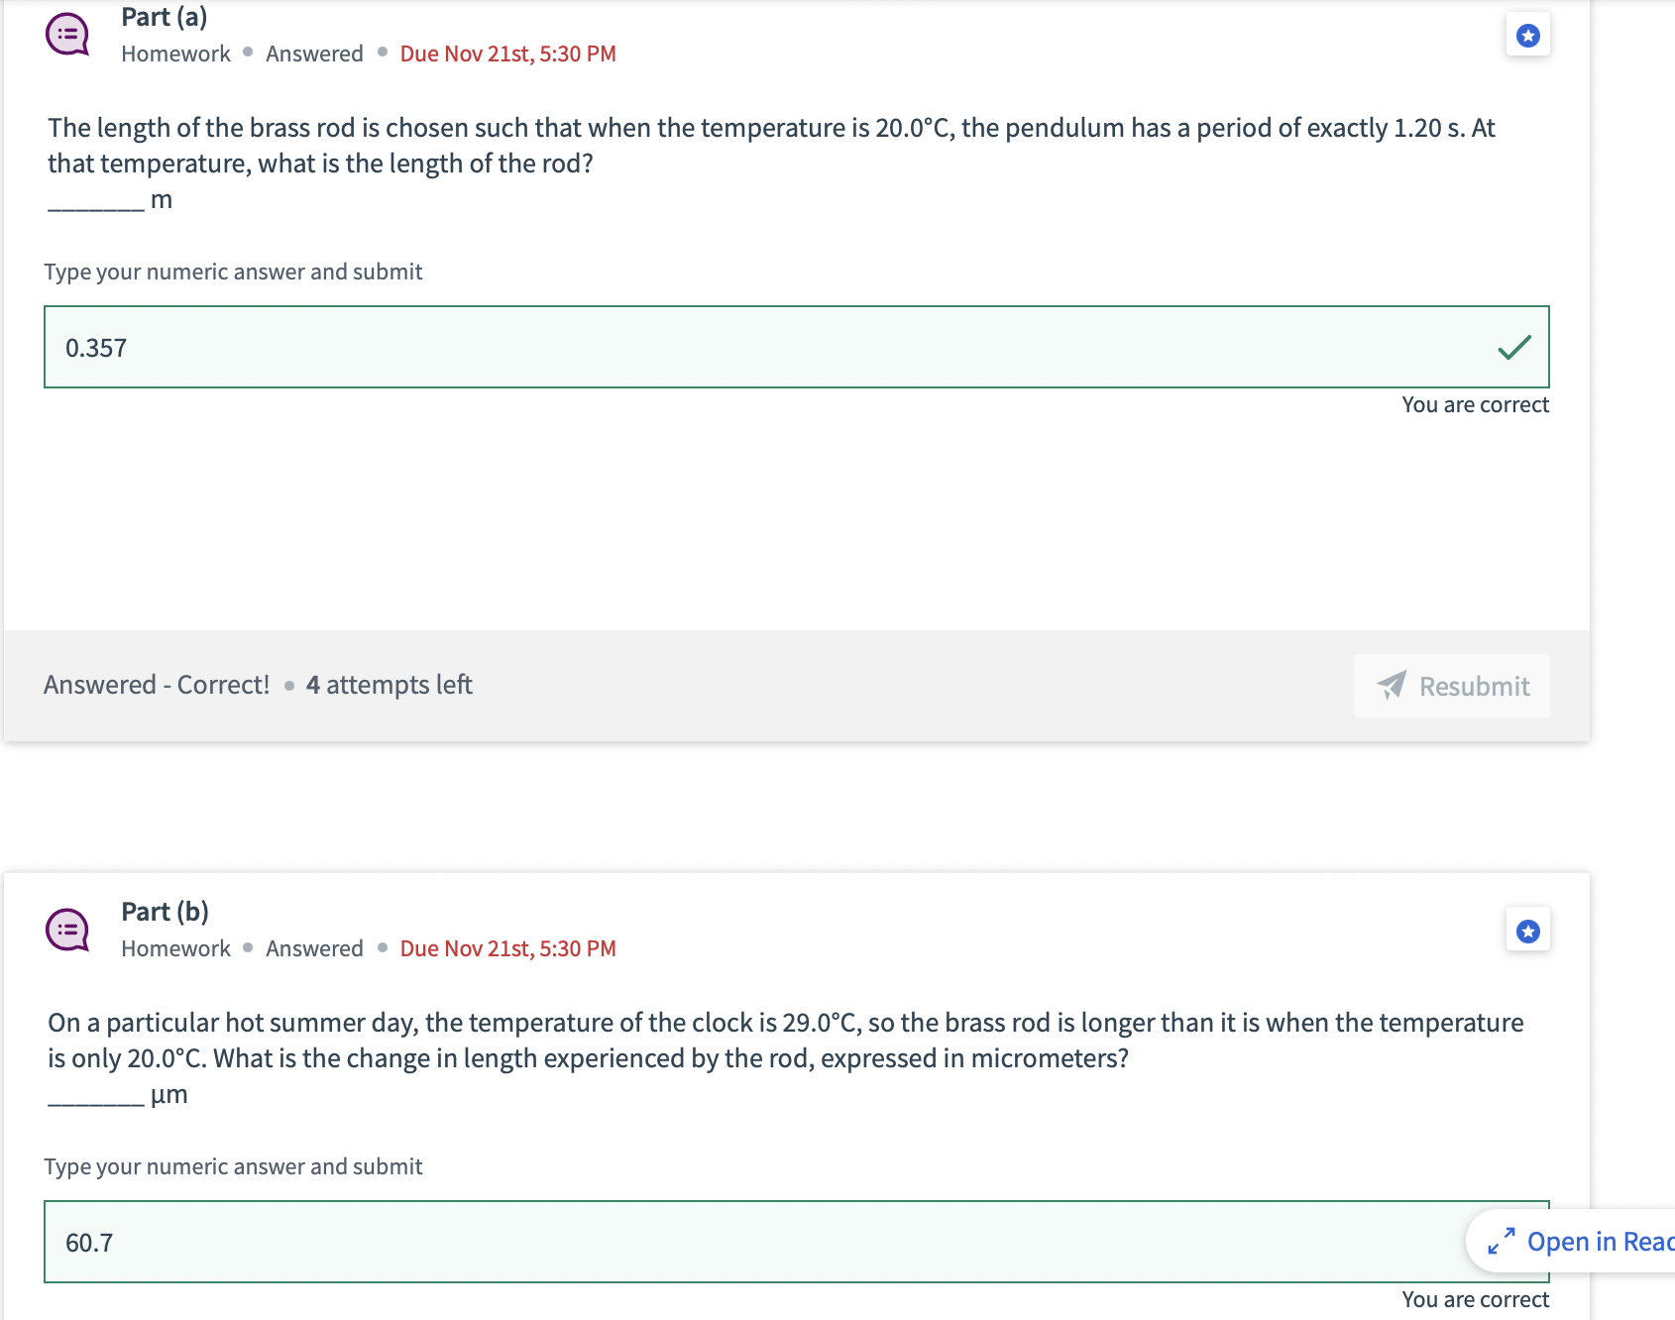Expand the Part (a) question panel header
1675x1320 pixels.
[x=163, y=17]
